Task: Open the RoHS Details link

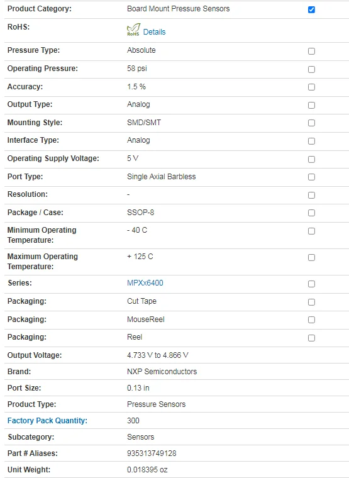Action: point(154,32)
